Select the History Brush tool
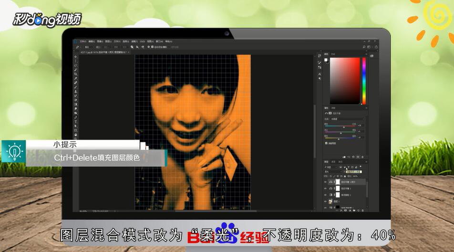The width and height of the screenshot is (454, 252). click(x=75, y=96)
